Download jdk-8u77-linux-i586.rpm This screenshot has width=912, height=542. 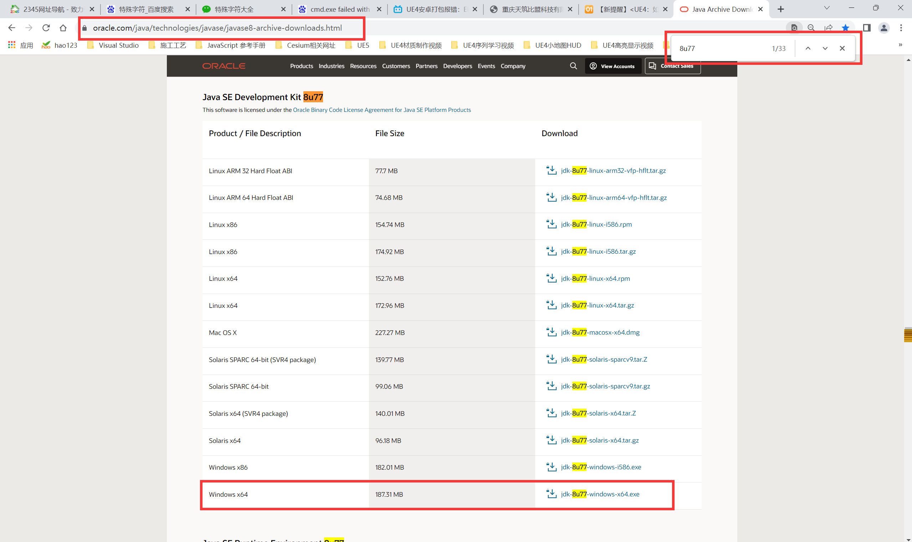click(x=596, y=224)
